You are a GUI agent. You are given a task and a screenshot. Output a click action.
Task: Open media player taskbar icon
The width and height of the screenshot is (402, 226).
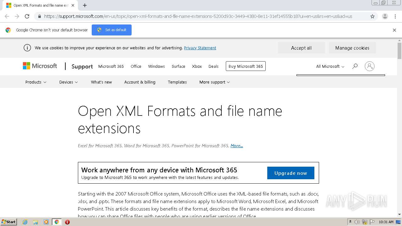pyautogui.click(x=46, y=222)
